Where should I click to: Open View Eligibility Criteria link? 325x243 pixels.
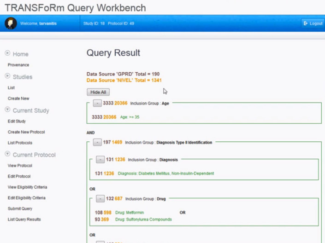point(27,187)
